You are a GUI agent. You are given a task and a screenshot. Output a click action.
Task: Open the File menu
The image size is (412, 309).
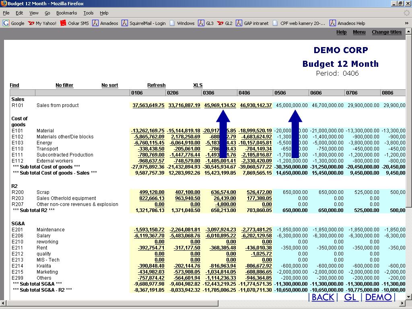point(6,13)
